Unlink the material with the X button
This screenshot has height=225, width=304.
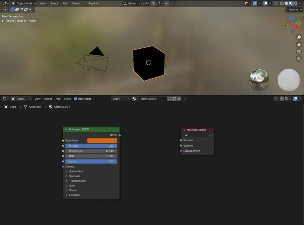click(179, 99)
